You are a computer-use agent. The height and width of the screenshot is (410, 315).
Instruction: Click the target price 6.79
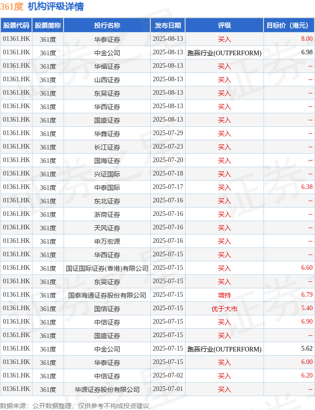click(x=307, y=295)
